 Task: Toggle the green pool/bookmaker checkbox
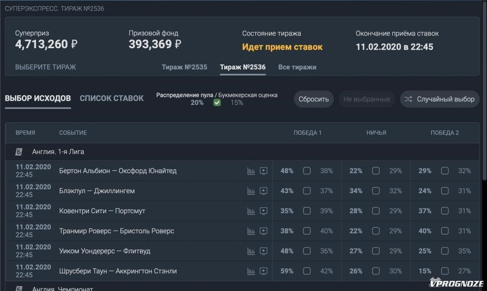[x=217, y=103]
